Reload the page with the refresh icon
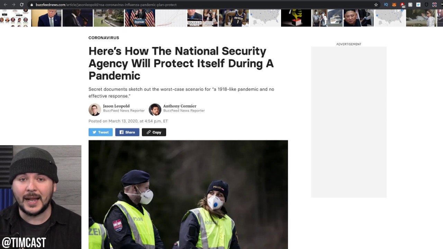 click(22, 5)
